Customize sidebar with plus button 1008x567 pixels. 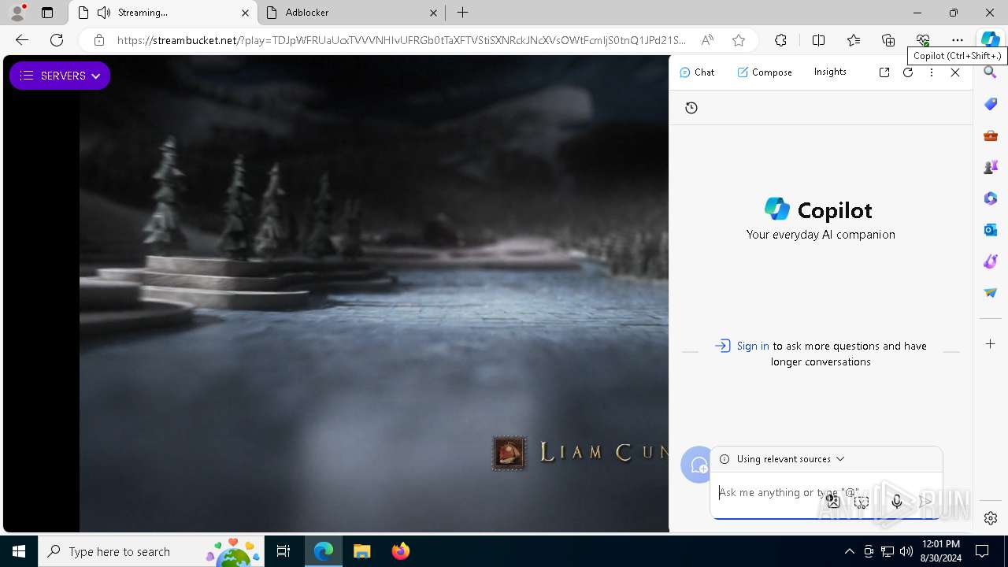pos(991,344)
